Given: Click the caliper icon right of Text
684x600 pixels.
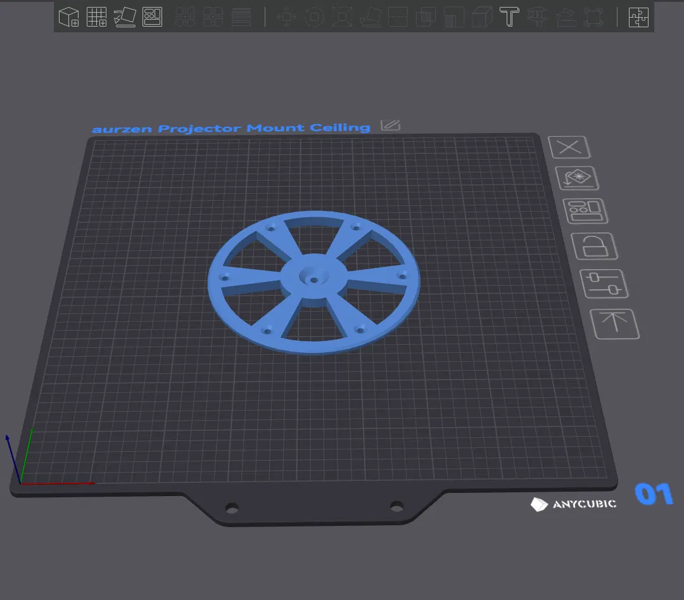Looking at the screenshot, I should tap(538, 17).
